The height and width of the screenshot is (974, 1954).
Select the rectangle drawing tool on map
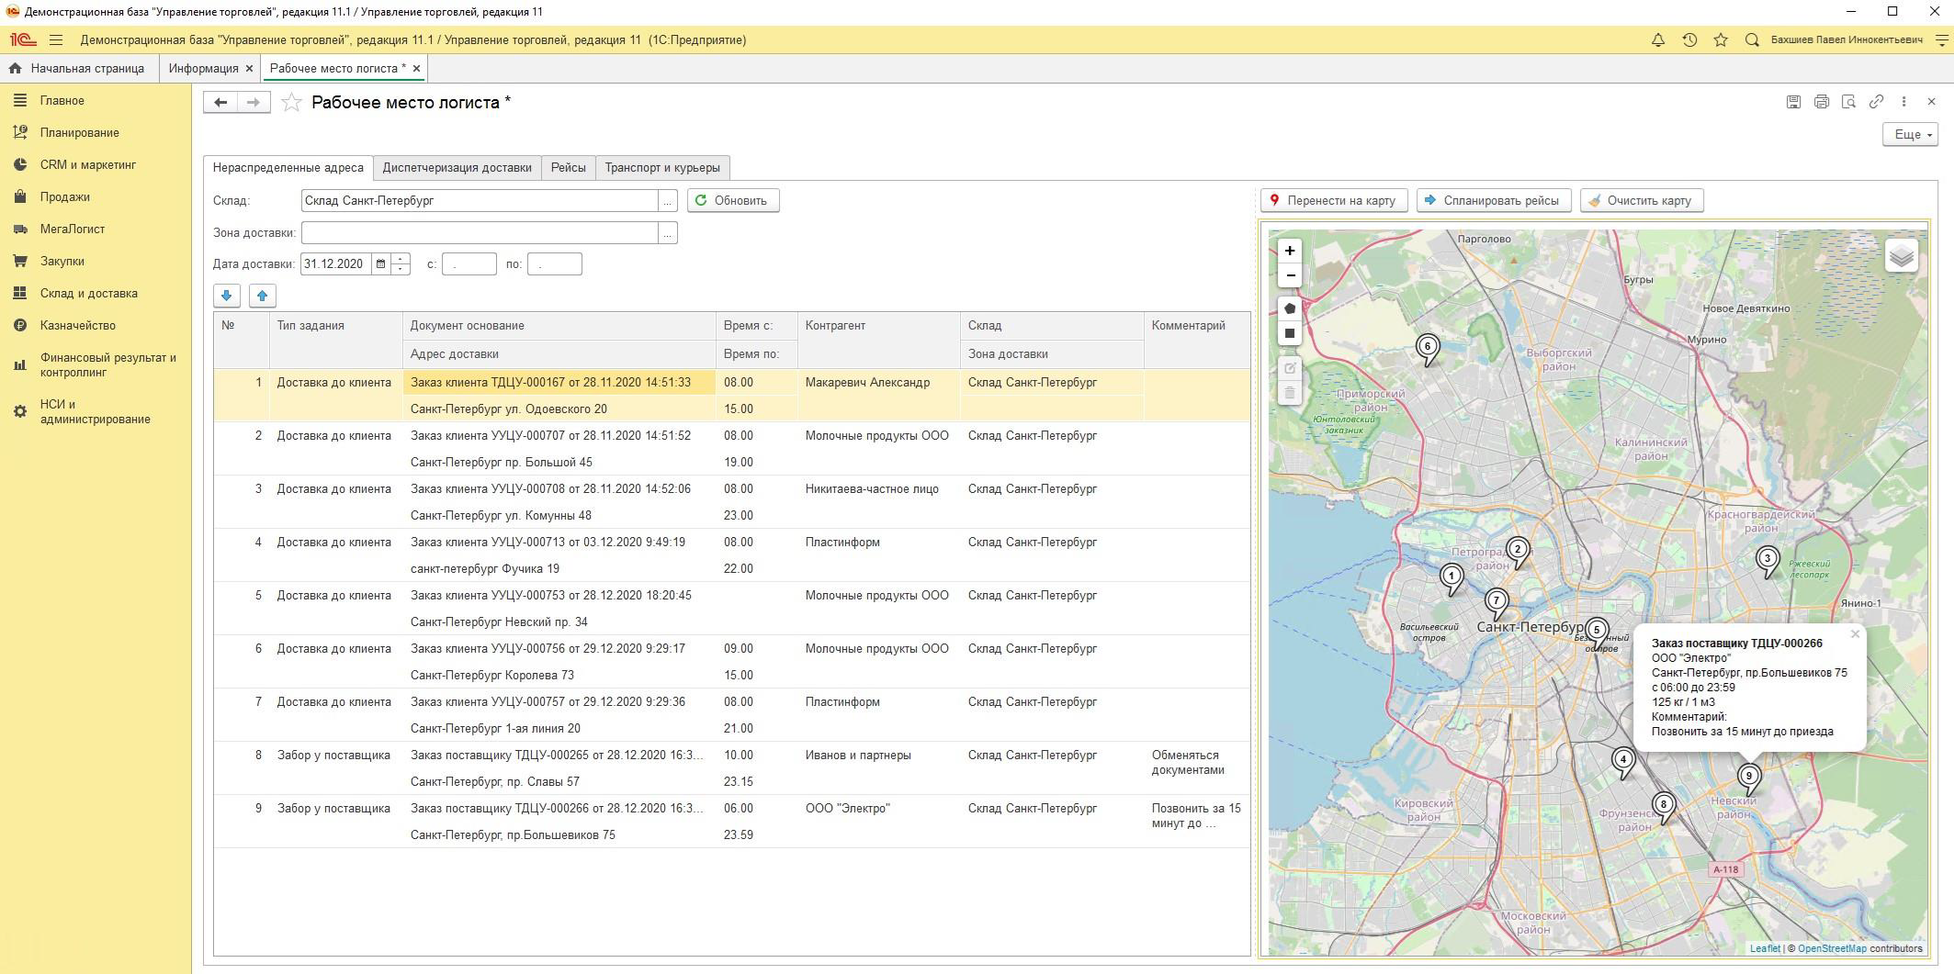point(1290,333)
